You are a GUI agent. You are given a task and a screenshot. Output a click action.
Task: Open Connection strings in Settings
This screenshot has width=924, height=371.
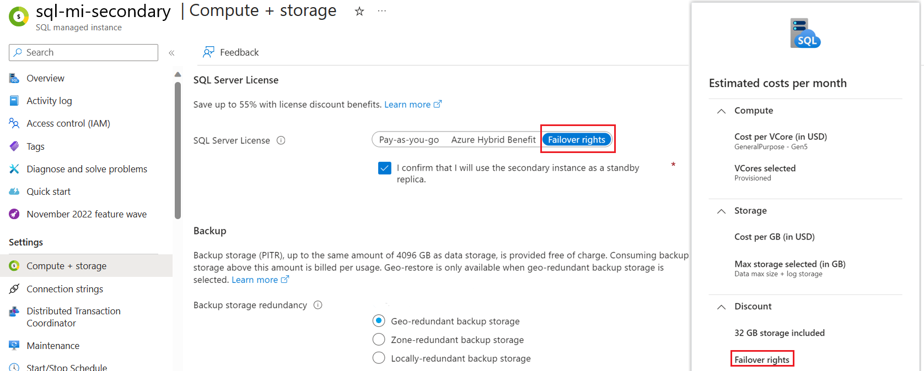point(65,289)
